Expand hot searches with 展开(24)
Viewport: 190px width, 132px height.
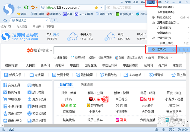pyautogui.click(x=165, y=58)
